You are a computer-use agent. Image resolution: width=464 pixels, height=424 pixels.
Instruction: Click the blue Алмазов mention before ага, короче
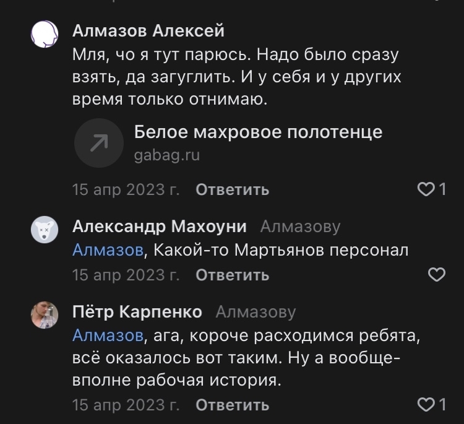108,336
